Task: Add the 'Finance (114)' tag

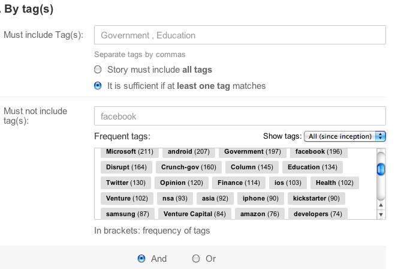Action: (x=239, y=183)
